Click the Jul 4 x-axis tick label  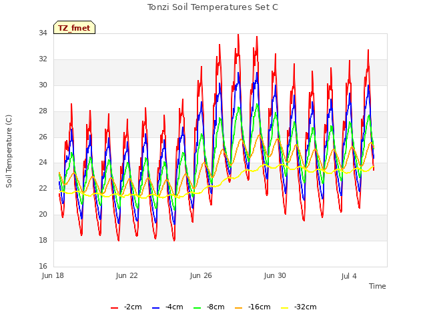(349, 276)
